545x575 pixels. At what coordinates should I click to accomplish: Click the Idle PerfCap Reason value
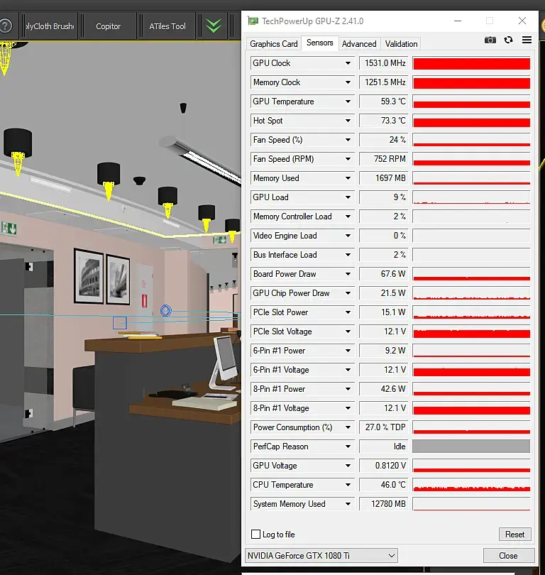coord(383,447)
